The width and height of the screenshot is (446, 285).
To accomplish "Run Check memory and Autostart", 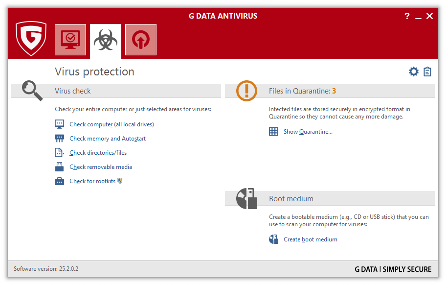I will click(108, 139).
